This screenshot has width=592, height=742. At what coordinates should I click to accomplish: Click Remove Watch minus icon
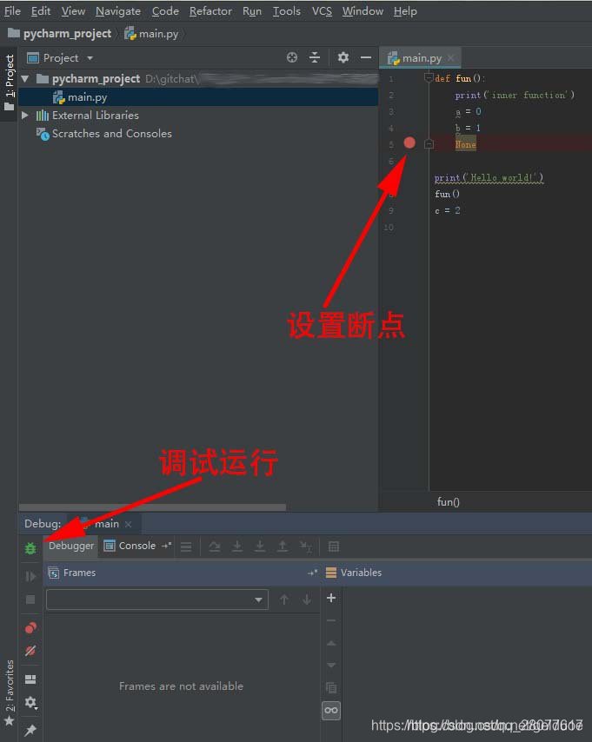pos(331,620)
